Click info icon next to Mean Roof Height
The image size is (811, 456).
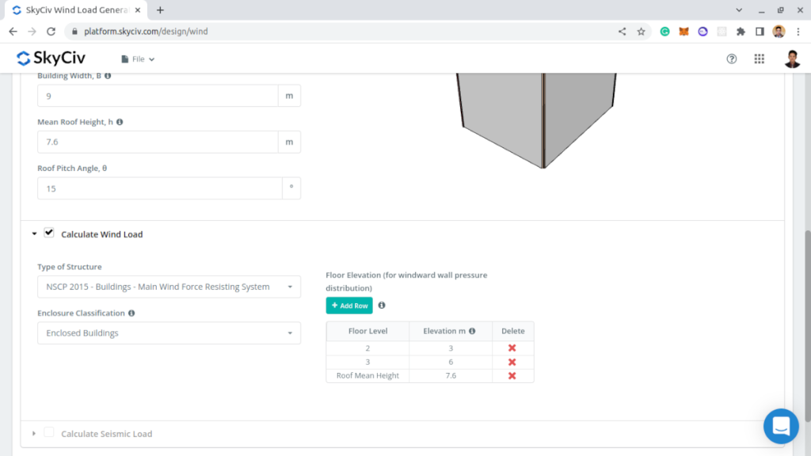click(x=120, y=123)
